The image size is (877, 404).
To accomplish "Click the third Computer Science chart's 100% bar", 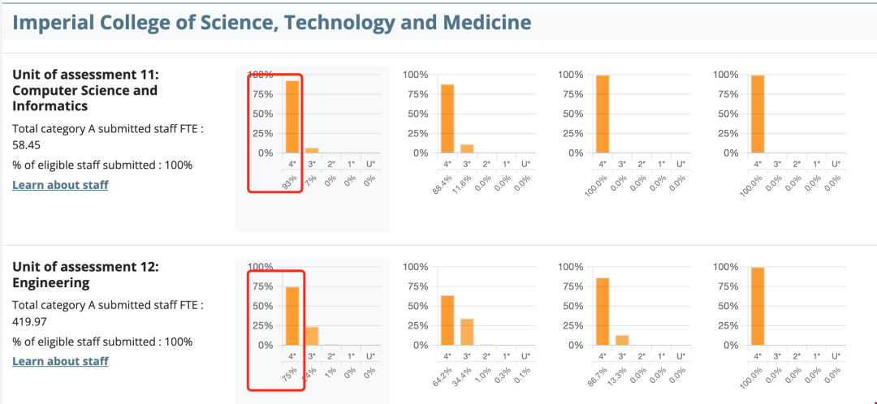I will pos(603,114).
